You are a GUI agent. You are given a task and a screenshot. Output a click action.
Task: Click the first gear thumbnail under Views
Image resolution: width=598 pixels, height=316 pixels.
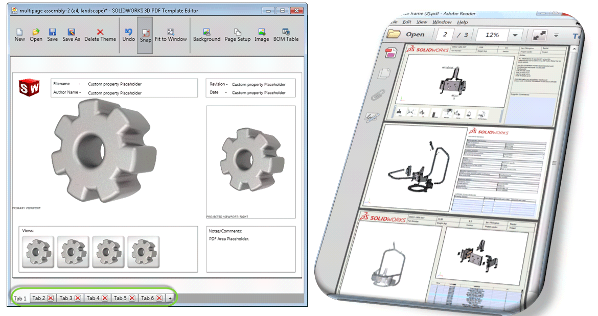(38, 252)
